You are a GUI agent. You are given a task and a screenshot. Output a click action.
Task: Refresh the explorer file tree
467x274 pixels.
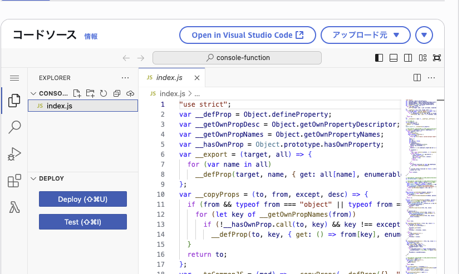tap(104, 93)
